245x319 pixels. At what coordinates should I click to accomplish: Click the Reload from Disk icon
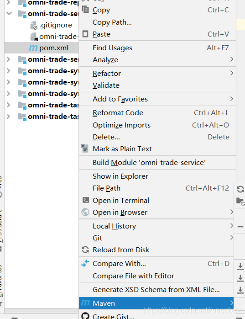[x=85, y=250]
